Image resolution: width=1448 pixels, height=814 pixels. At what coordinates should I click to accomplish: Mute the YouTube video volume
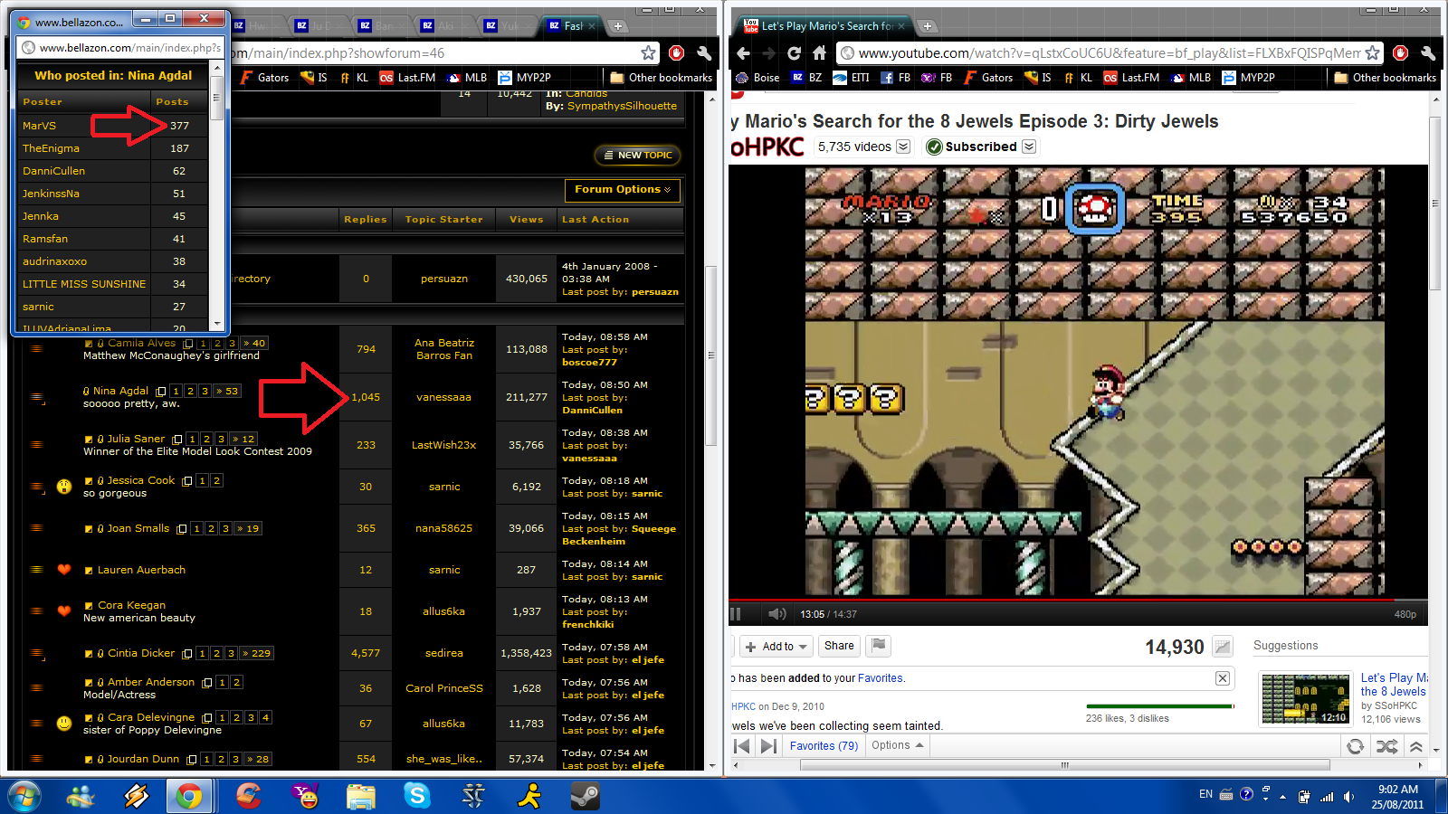pyautogui.click(x=776, y=614)
